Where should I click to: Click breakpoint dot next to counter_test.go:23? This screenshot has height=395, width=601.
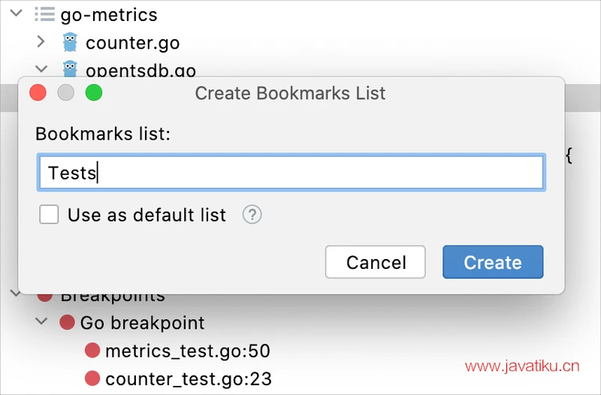click(92, 378)
